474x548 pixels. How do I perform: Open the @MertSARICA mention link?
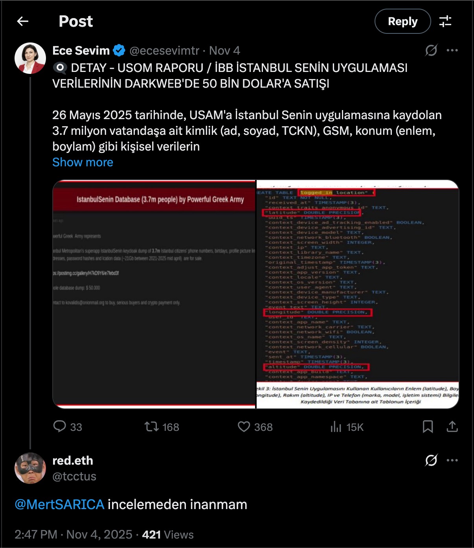[59, 504]
